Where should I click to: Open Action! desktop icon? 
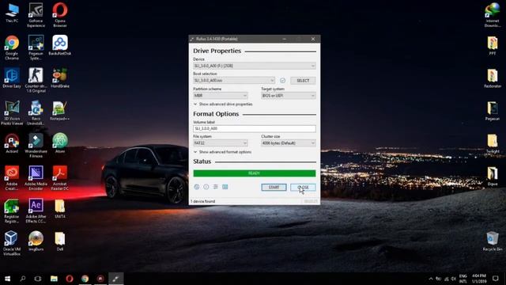click(12, 143)
